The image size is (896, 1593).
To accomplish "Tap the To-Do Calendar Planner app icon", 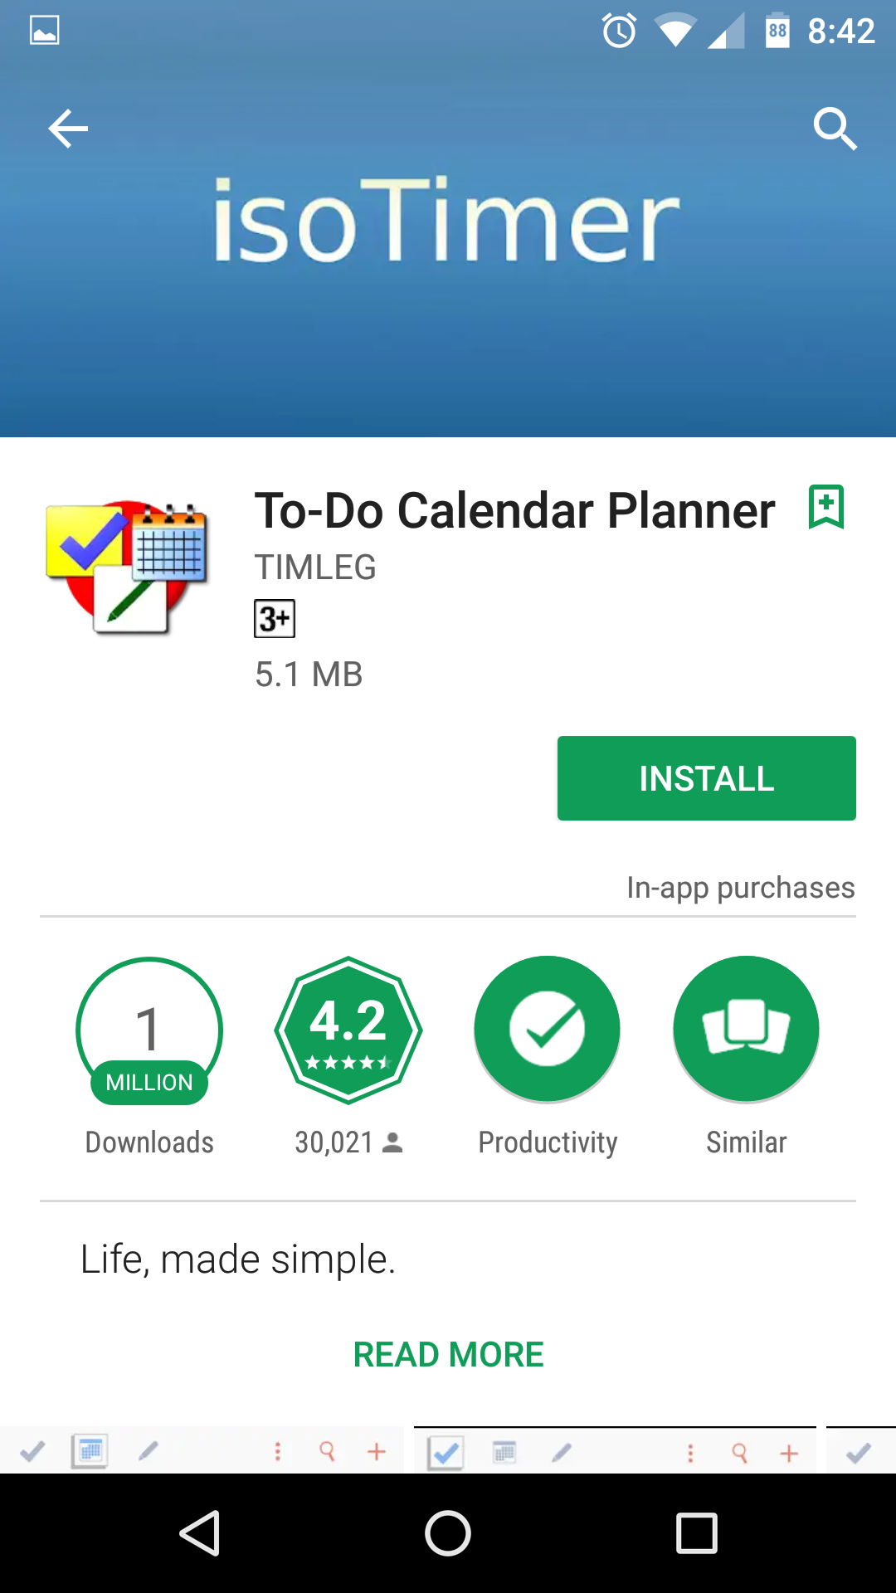I will [x=127, y=568].
